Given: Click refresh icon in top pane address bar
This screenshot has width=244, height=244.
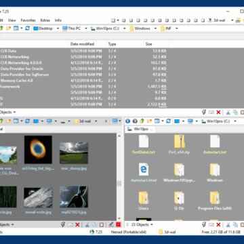Looking at the screenshot, I should point(27,28).
